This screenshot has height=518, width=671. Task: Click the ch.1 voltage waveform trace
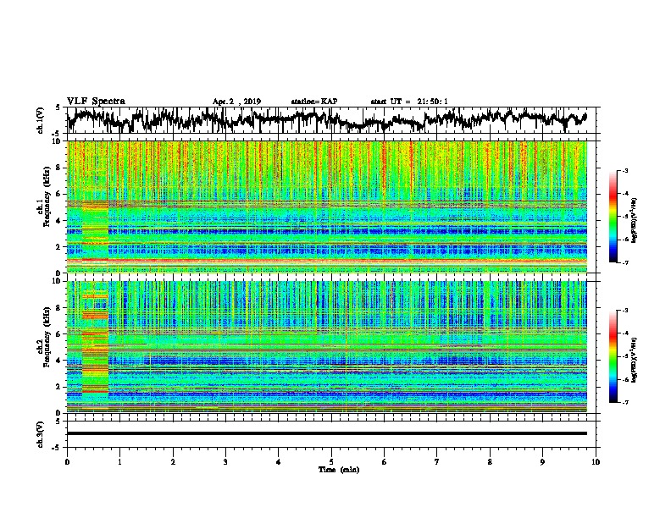tap(326, 119)
